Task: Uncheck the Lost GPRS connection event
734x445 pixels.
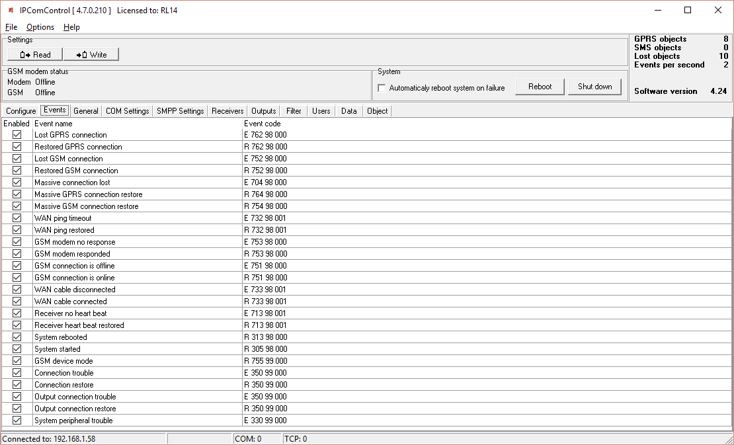Action: click(17, 135)
